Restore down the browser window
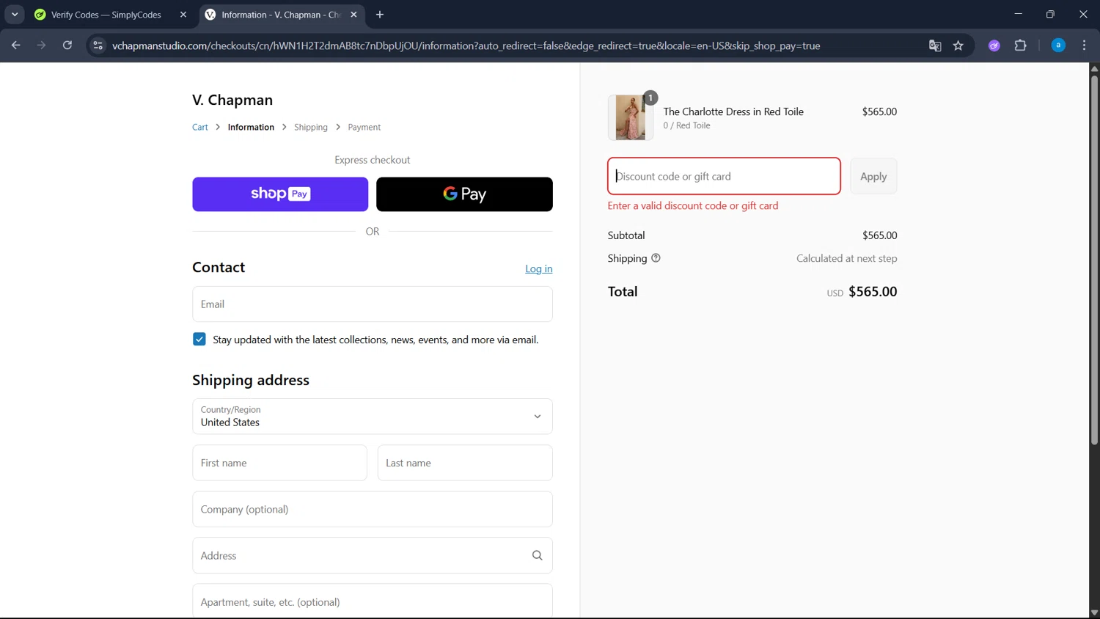This screenshot has width=1100, height=619. pyautogui.click(x=1050, y=14)
